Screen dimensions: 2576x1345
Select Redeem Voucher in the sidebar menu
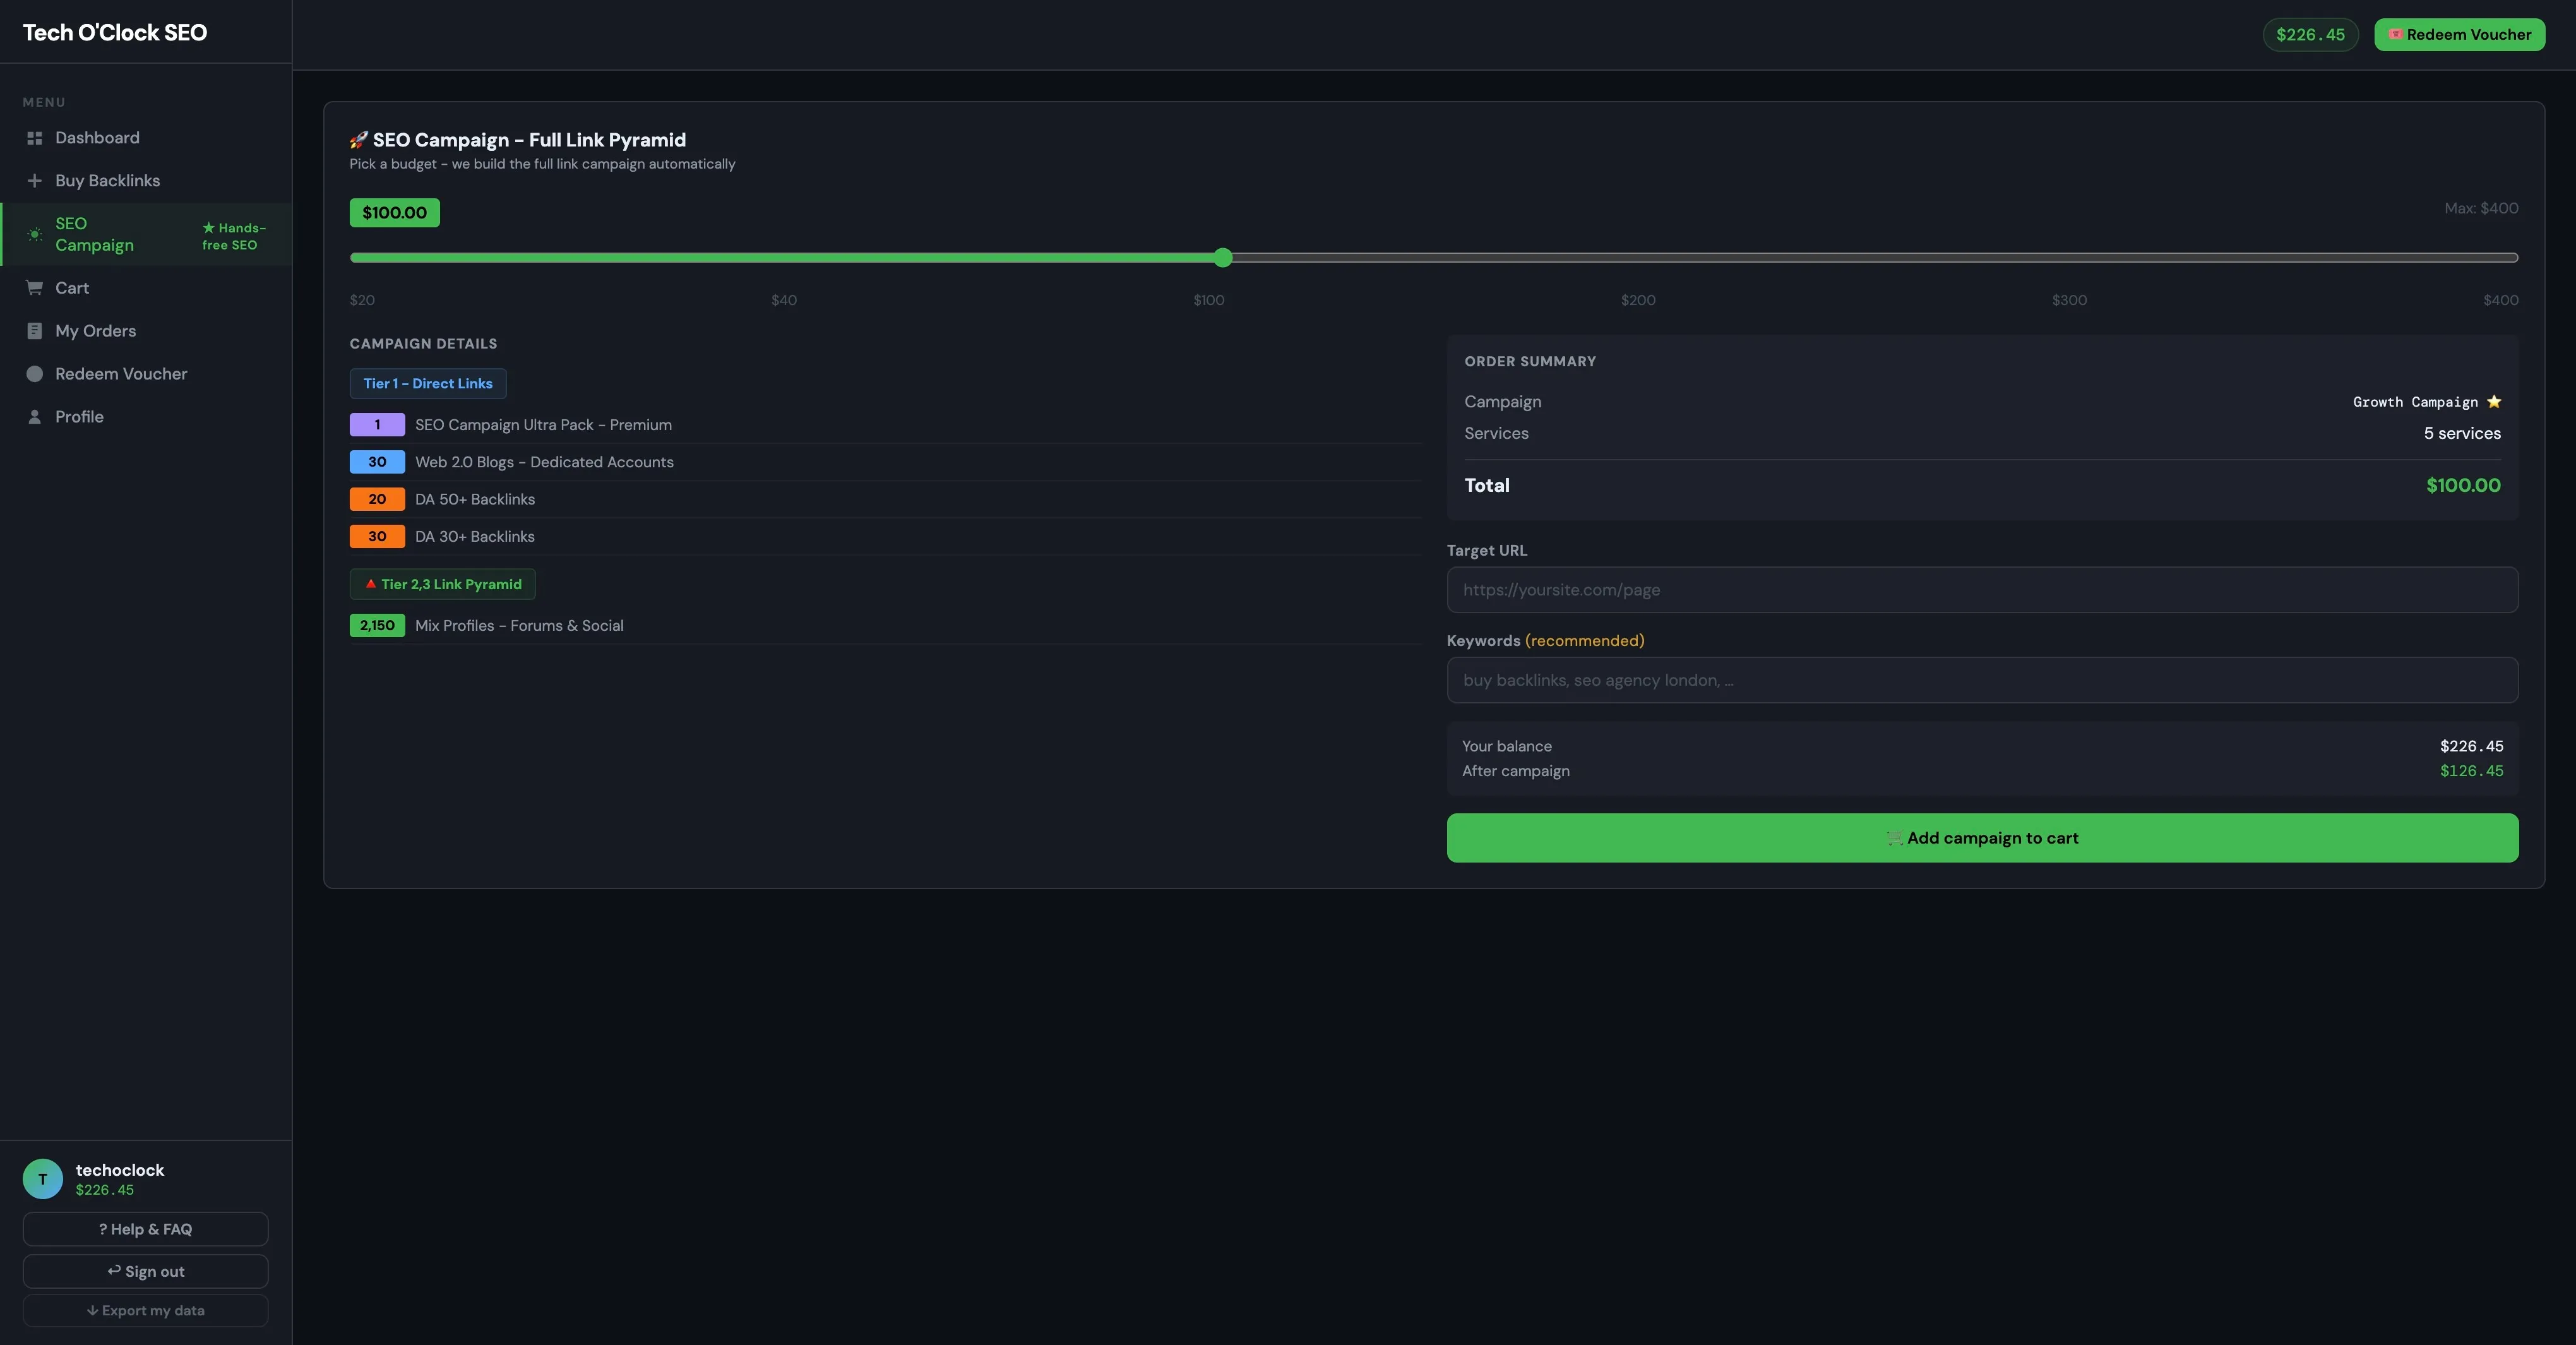click(x=146, y=374)
